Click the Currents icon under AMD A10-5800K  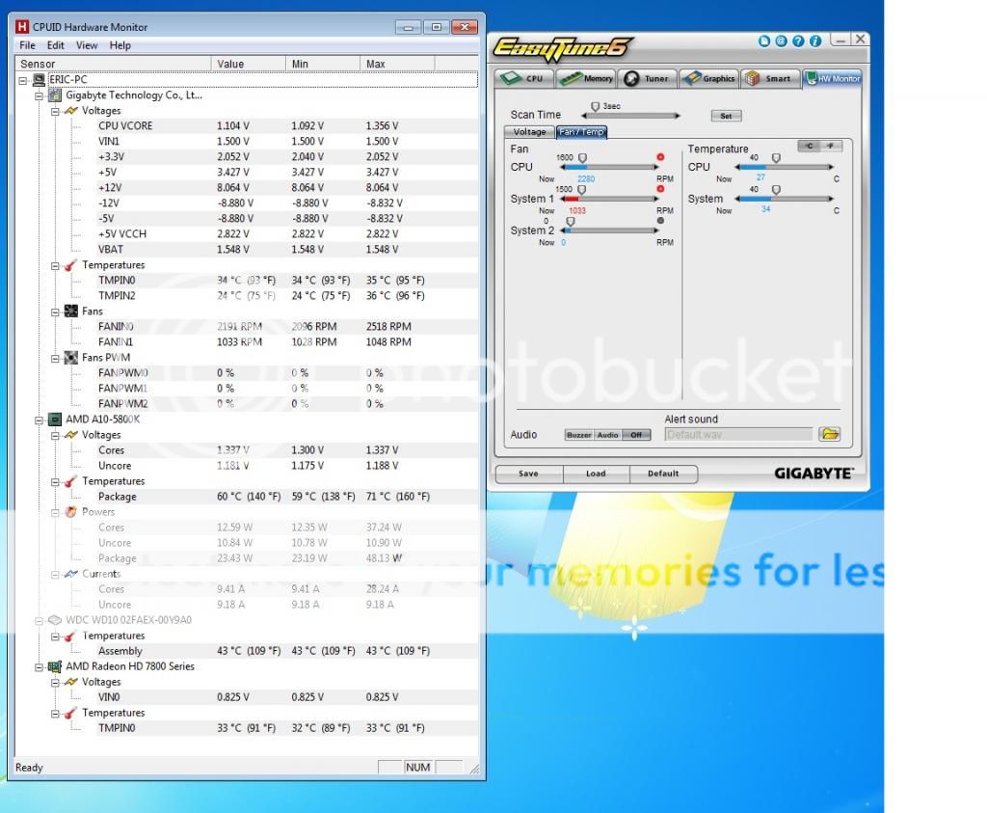click(x=71, y=574)
